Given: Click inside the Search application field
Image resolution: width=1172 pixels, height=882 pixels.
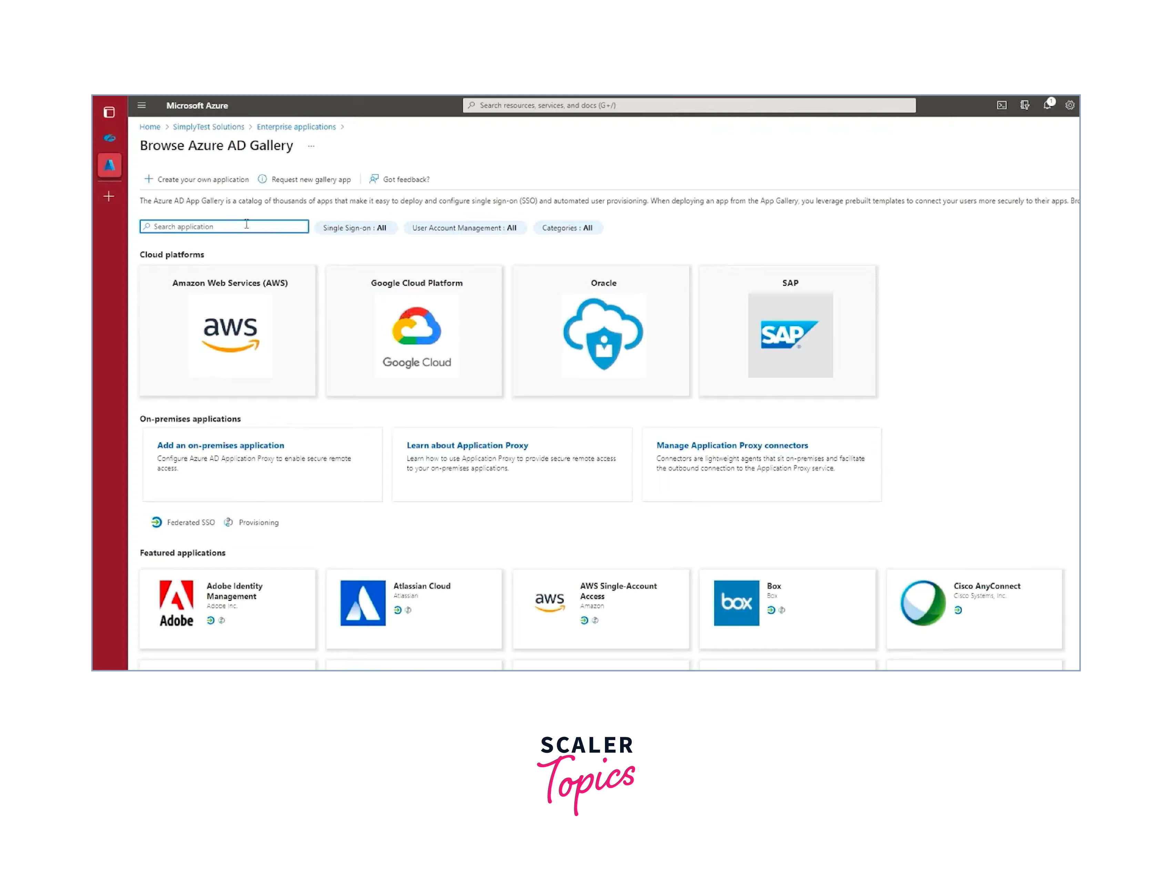Looking at the screenshot, I should (x=223, y=226).
